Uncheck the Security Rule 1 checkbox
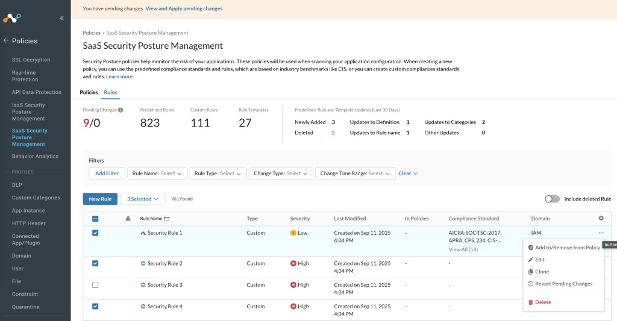Image resolution: width=617 pixels, height=321 pixels. (x=95, y=233)
